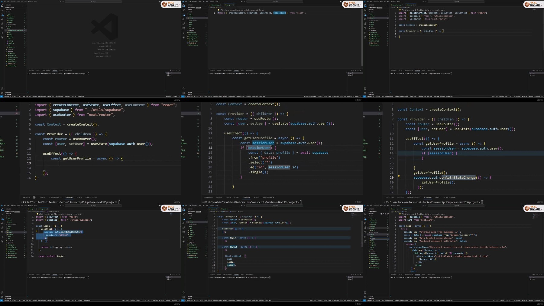Click the command center search box in the top-left frame
Viewport: 544px width, 306px height.
pyautogui.click(x=93, y=2)
